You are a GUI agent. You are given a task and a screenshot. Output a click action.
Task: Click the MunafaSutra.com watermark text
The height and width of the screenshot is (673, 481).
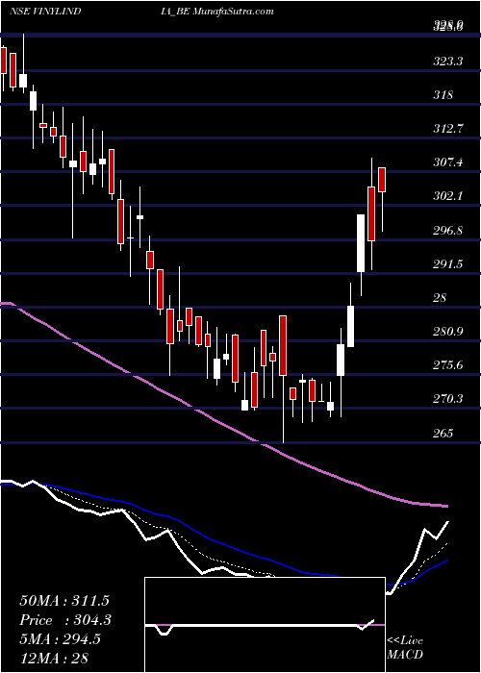(233, 12)
